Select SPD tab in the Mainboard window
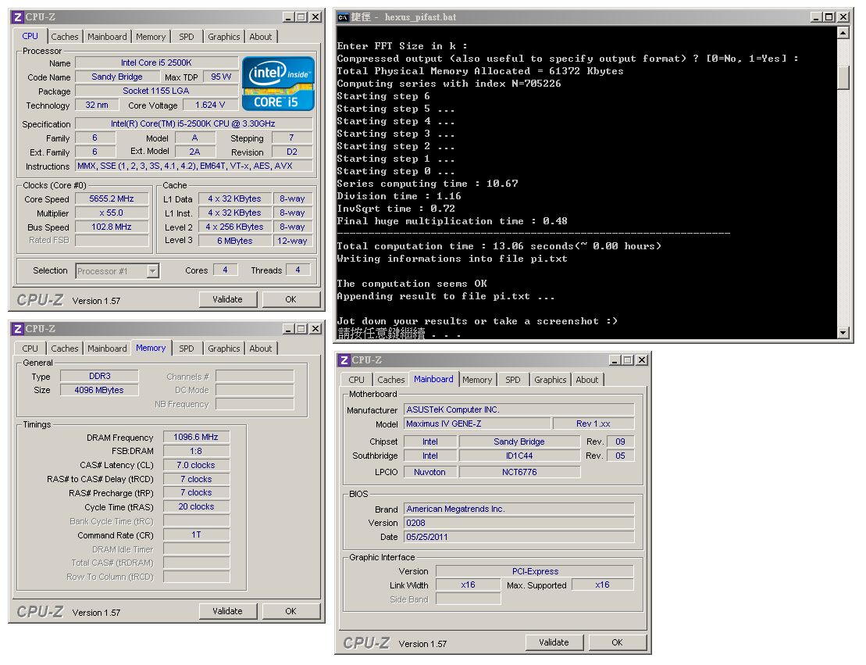 pos(513,381)
